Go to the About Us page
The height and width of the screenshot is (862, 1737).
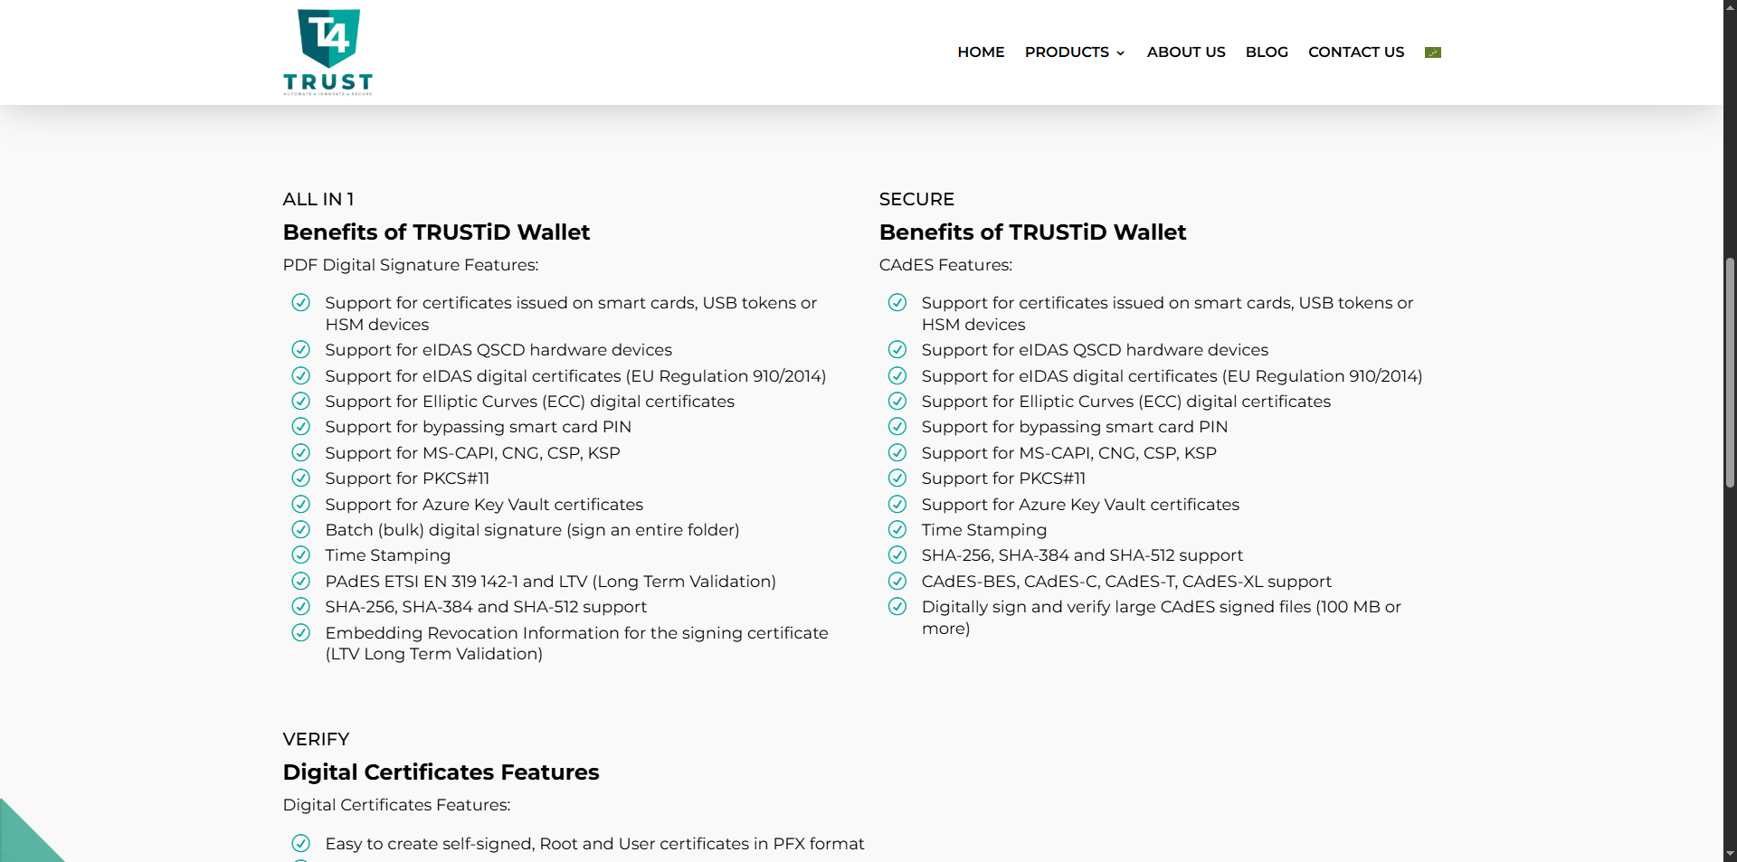[1186, 52]
